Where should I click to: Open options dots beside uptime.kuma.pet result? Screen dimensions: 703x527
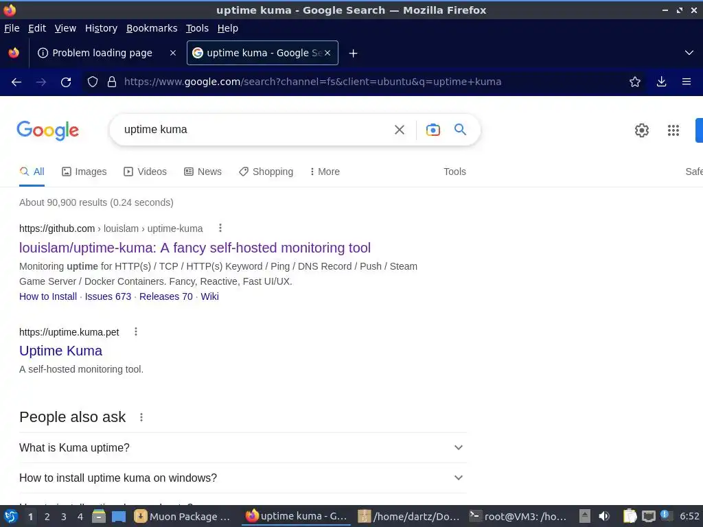click(136, 332)
